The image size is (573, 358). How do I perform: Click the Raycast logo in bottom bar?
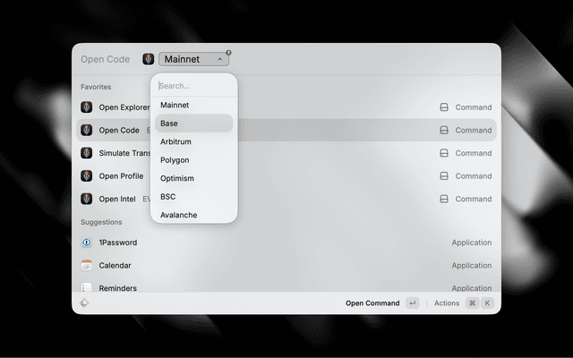coord(84,303)
